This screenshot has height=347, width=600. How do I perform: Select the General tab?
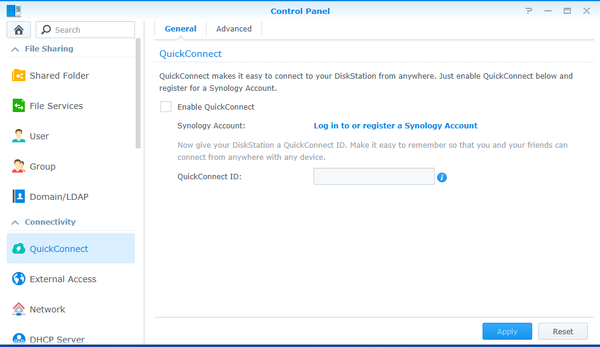180,29
